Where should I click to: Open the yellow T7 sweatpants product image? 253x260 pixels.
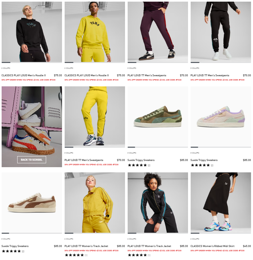point(95,117)
